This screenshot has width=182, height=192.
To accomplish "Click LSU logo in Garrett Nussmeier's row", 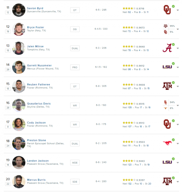I will click(x=167, y=67).
